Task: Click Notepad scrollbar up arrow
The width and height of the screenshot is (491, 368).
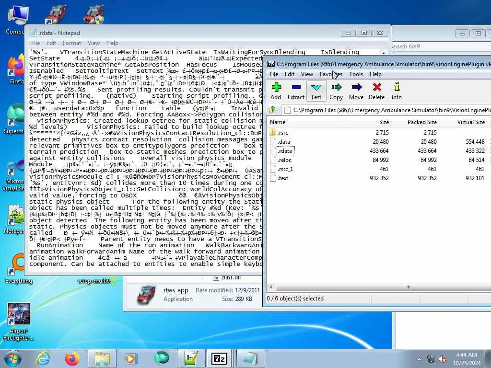Action: pos(383,53)
